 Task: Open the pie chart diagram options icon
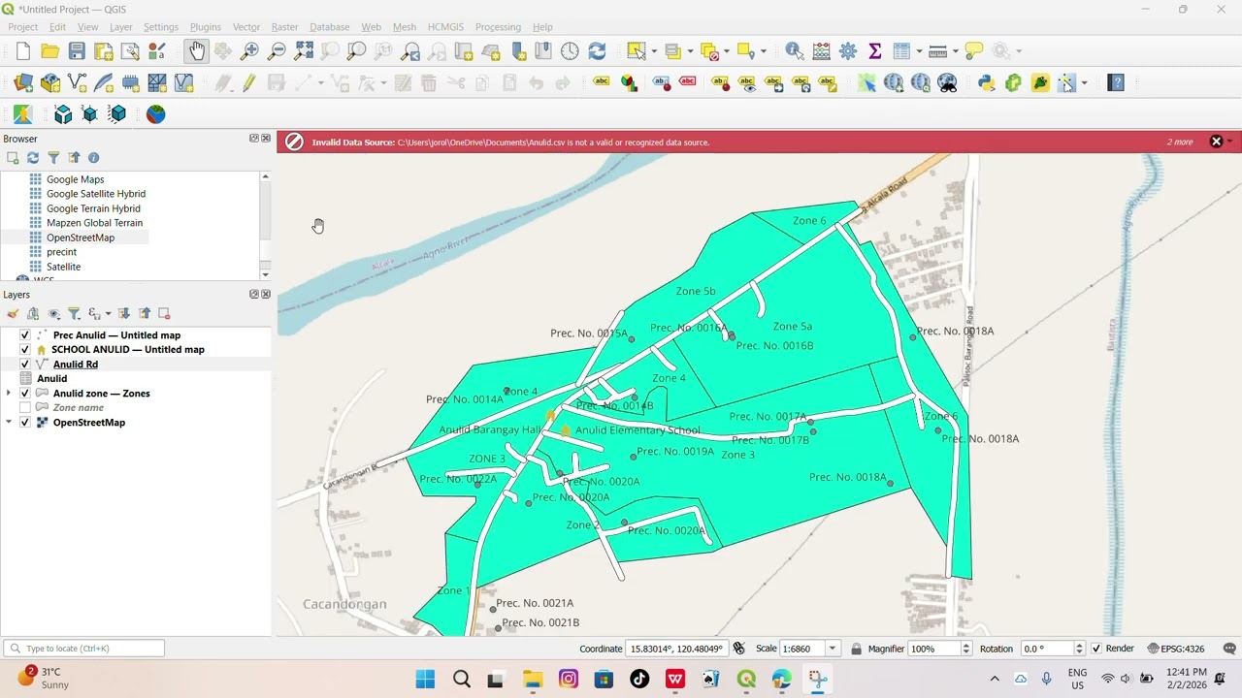[629, 83]
